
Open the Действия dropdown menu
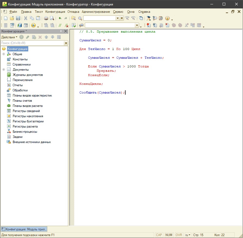(9, 37)
